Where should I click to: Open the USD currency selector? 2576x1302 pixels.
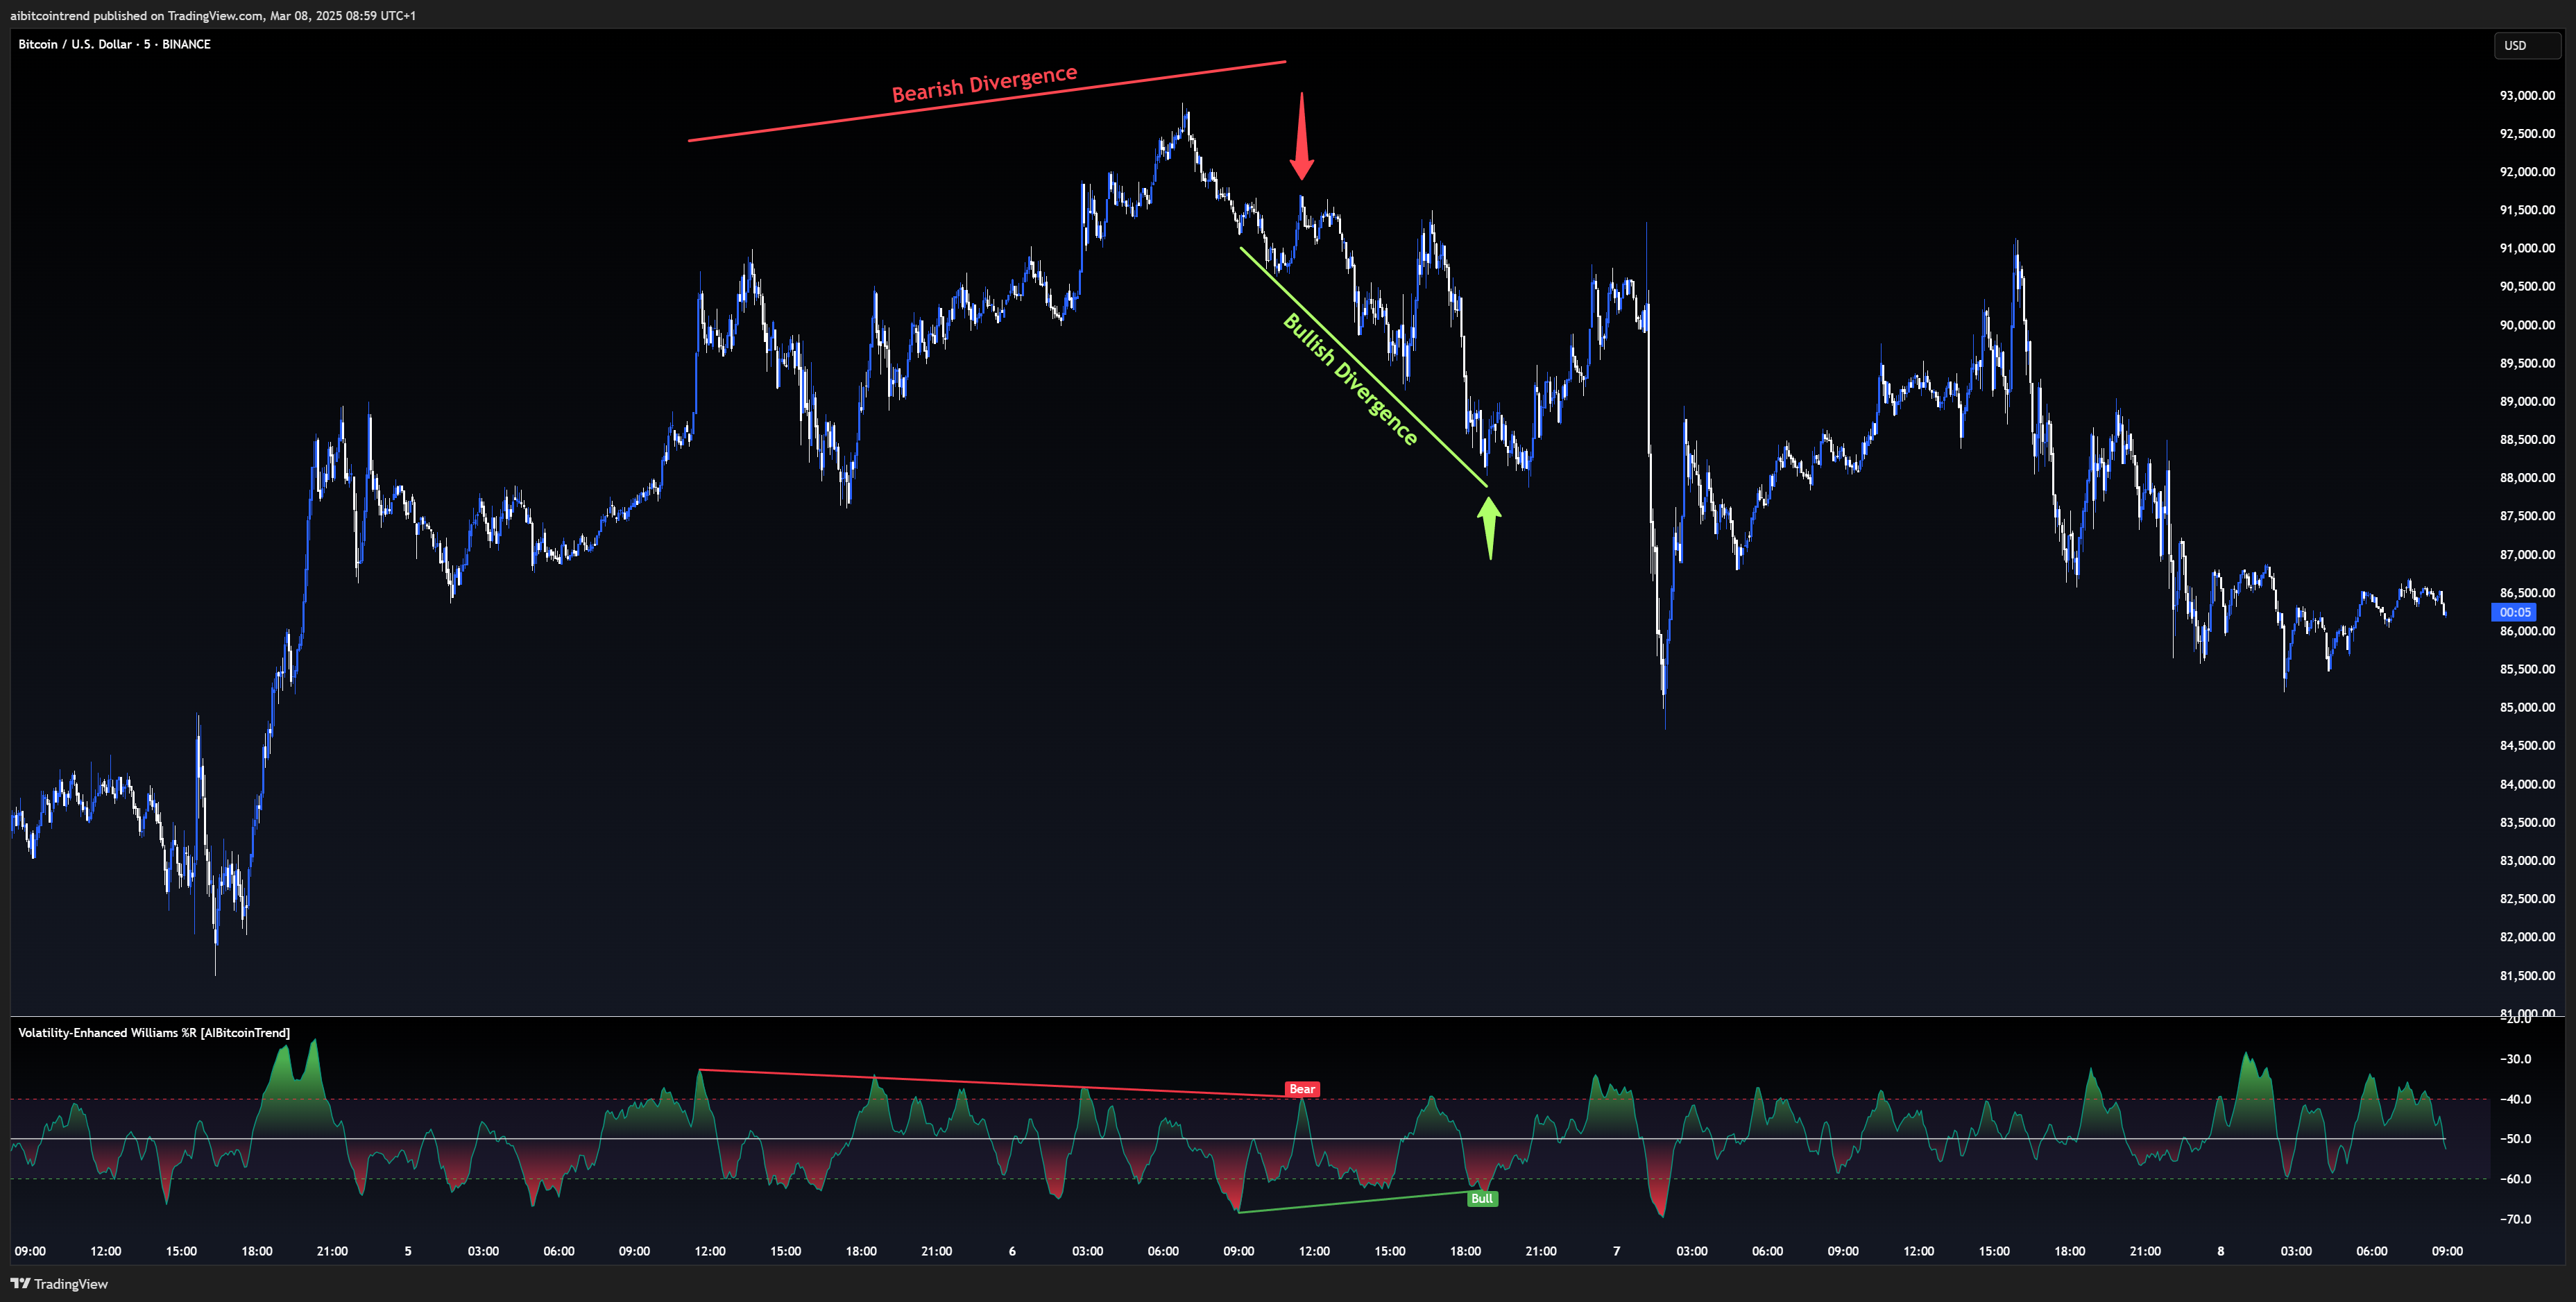pyautogui.click(x=2526, y=45)
